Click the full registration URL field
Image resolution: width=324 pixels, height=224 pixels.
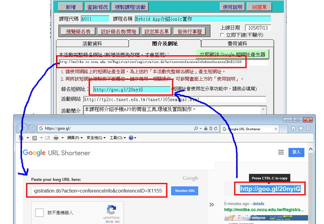click(x=164, y=62)
